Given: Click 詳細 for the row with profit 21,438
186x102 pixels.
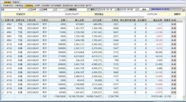Looking at the screenshot, I should click(x=173, y=64).
